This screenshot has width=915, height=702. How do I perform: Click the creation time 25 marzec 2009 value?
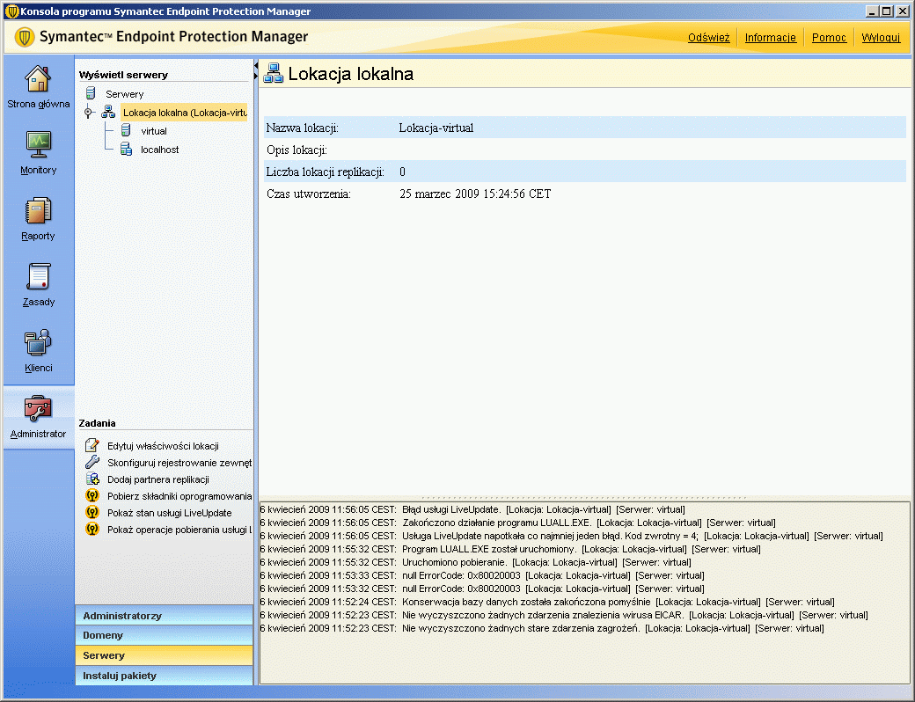coord(475,194)
